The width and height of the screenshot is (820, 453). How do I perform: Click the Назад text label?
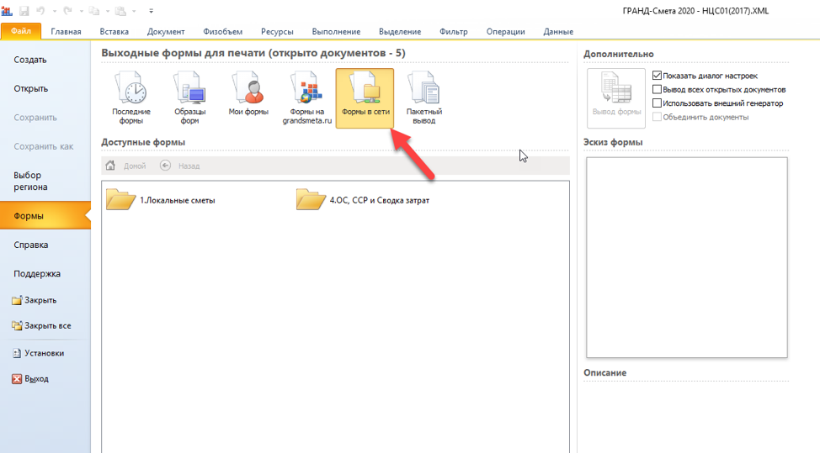[x=189, y=166]
